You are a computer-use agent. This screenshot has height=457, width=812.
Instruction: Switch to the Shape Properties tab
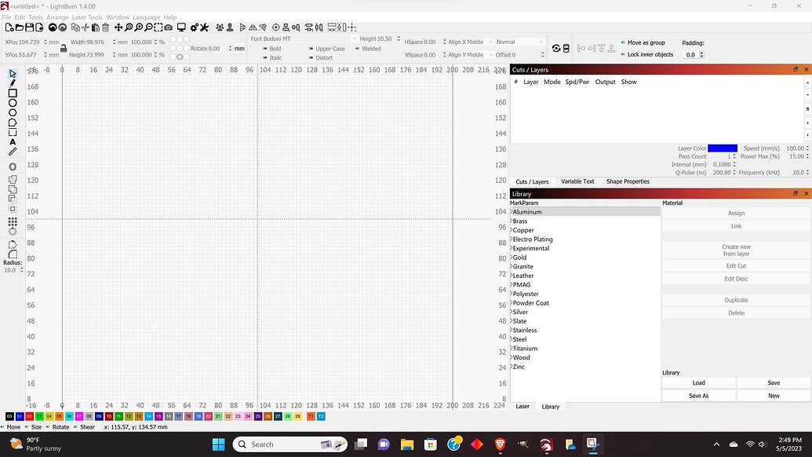[x=628, y=181]
